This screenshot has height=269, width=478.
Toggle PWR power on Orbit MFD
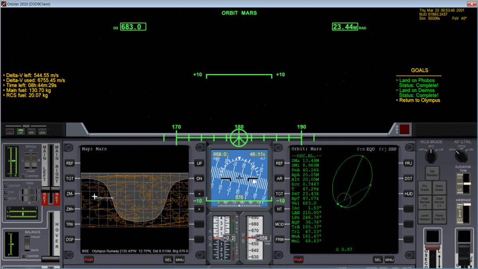click(x=298, y=260)
